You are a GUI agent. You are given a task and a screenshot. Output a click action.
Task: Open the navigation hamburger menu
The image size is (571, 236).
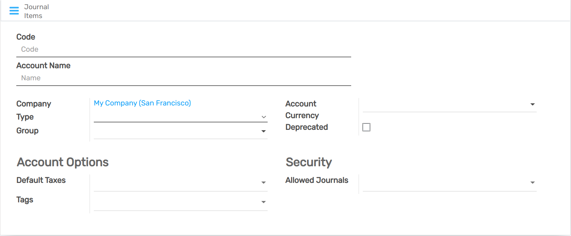pos(14,11)
